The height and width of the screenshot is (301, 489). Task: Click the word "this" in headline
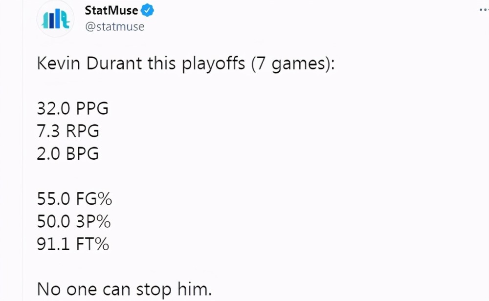coord(163,64)
